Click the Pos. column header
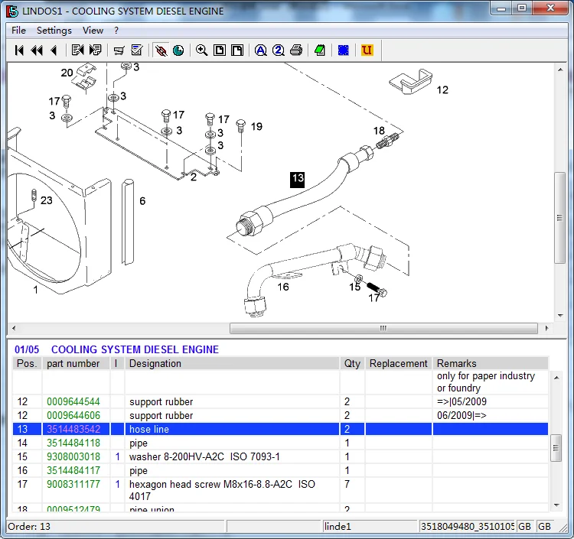Screen dimensions: 574x539 pyautogui.click(x=27, y=363)
